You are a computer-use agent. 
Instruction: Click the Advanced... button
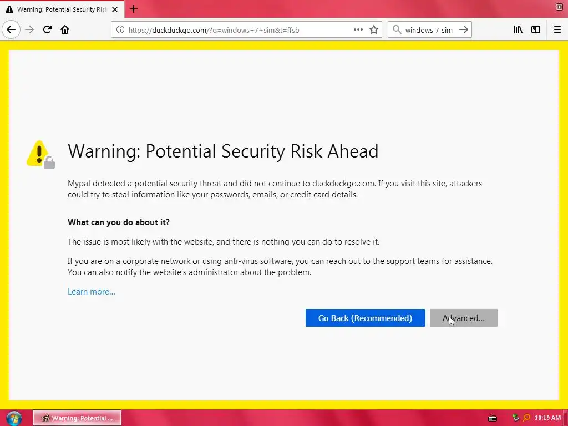pyautogui.click(x=464, y=318)
